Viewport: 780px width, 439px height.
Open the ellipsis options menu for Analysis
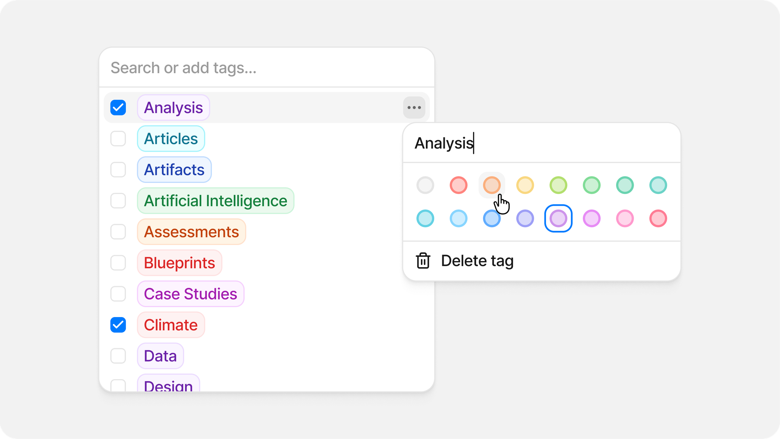(414, 107)
